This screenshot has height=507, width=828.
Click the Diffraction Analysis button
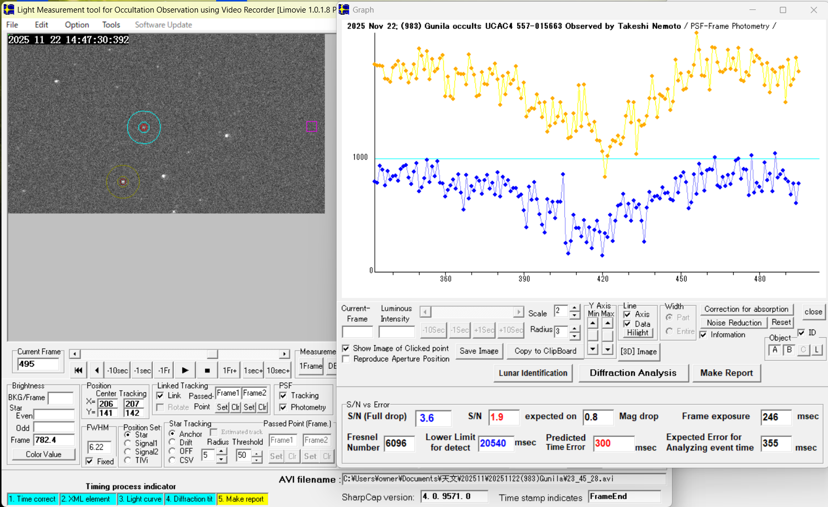tap(633, 373)
